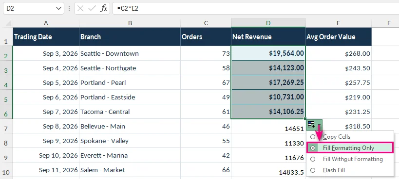399x179 pixels.
Task: Click the $243.50 average value cell
Action: pyautogui.click(x=339, y=68)
